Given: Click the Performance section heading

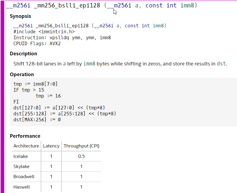Looking at the screenshot, I should (25, 136).
